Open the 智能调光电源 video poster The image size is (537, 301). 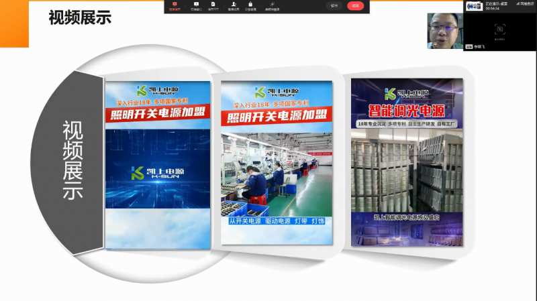(407, 162)
